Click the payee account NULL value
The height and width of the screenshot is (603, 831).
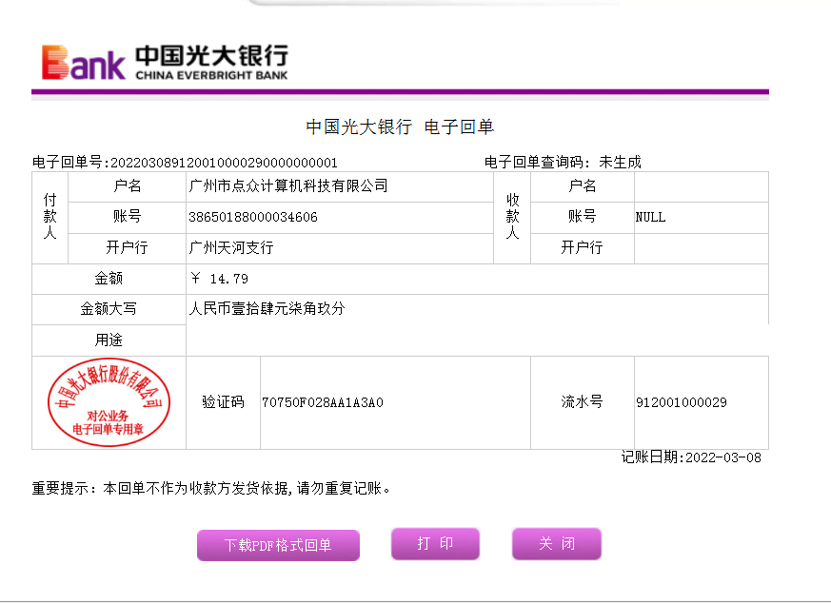(651, 217)
